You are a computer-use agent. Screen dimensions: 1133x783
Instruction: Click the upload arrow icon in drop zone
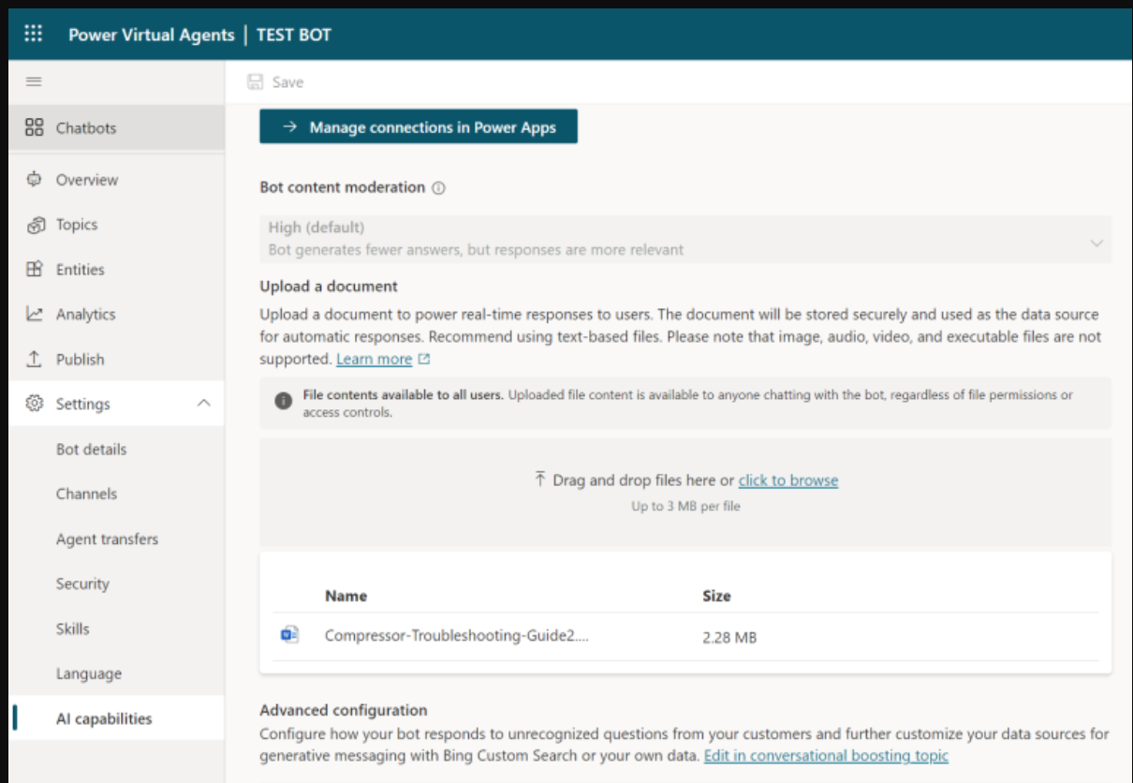coord(539,480)
